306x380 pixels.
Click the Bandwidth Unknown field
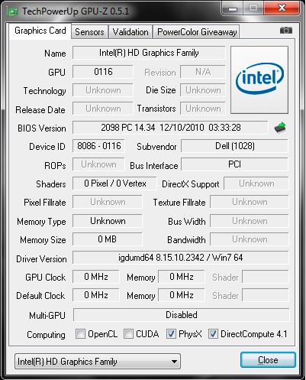[250, 239]
